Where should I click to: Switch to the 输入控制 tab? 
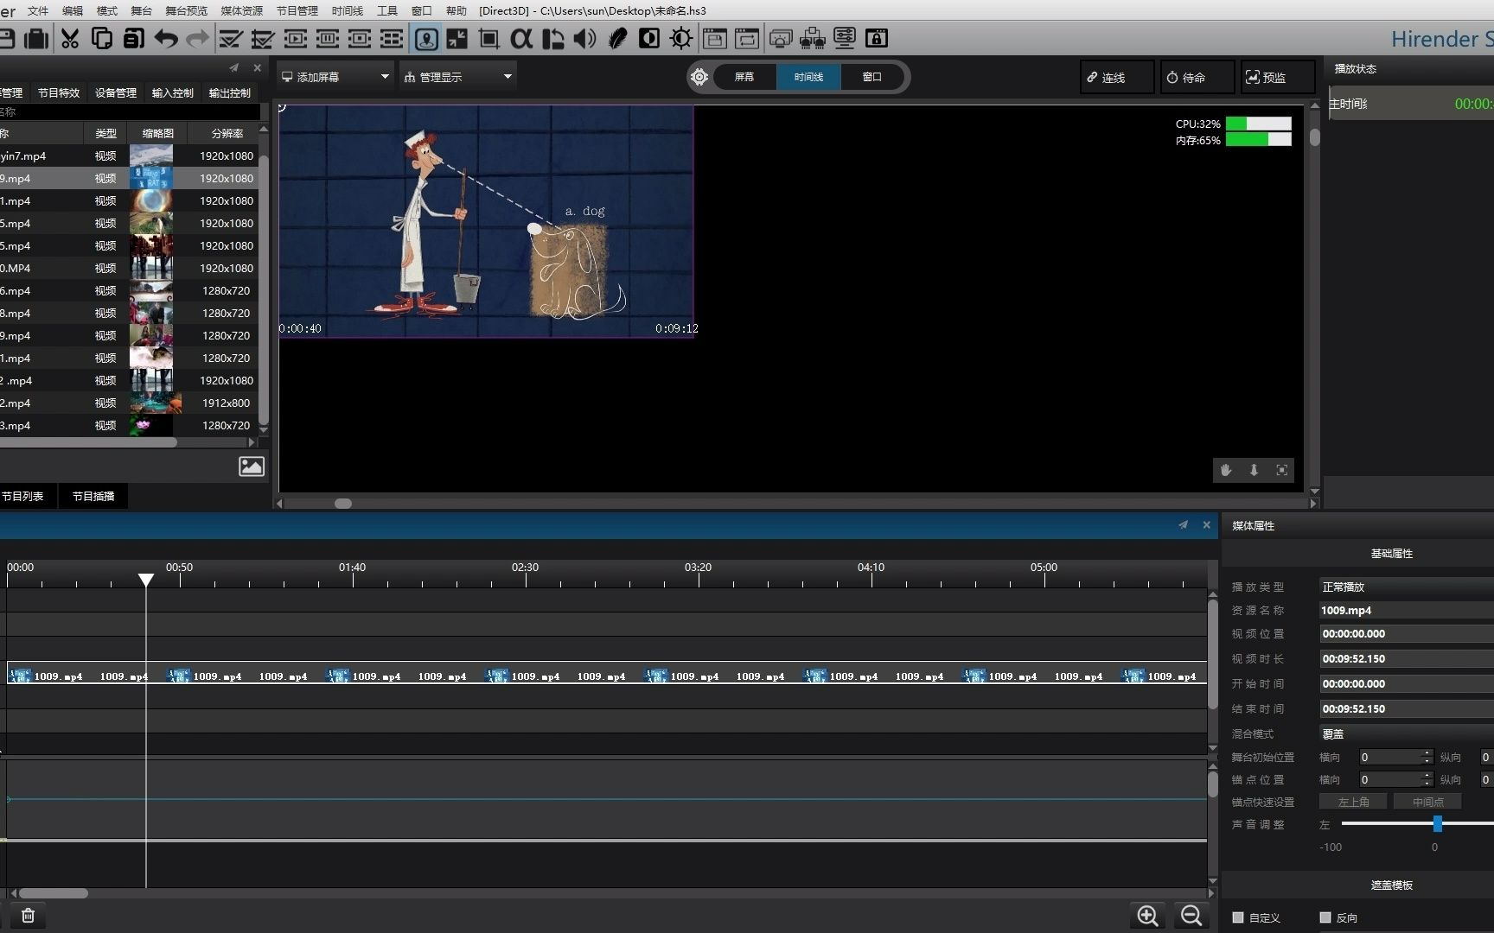pos(173,92)
